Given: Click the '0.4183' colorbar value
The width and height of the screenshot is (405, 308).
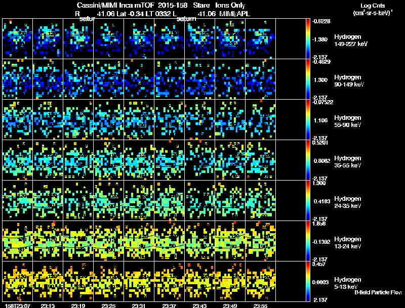Looking at the screenshot, I should point(322,201).
